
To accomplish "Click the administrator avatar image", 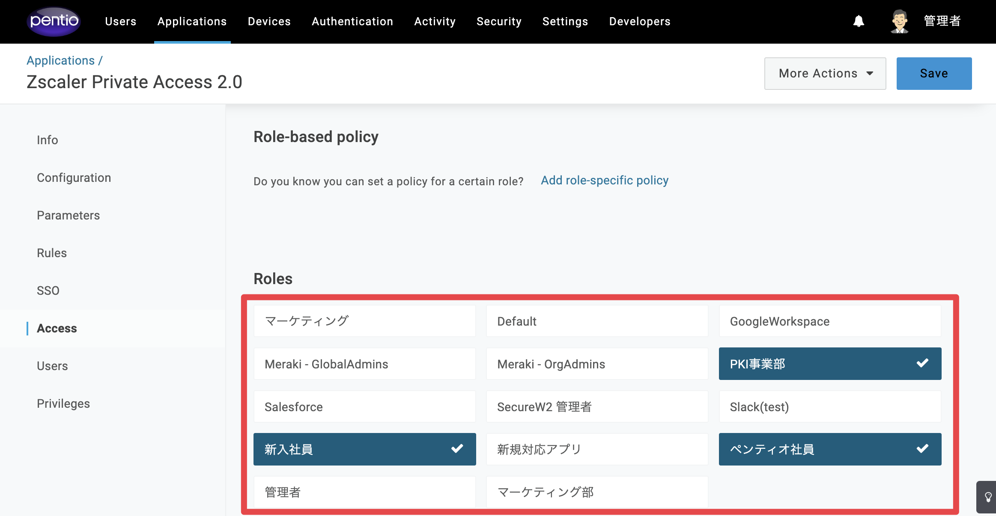I will click(x=900, y=21).
